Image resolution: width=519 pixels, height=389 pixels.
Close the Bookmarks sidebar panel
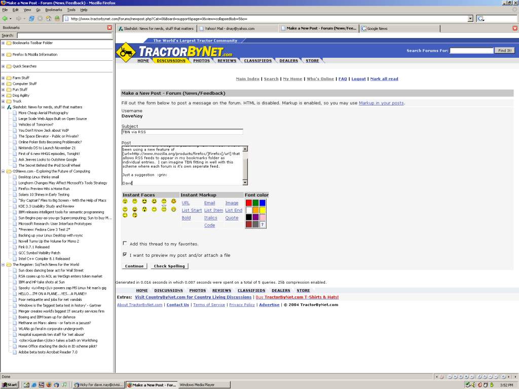point(109,27)
